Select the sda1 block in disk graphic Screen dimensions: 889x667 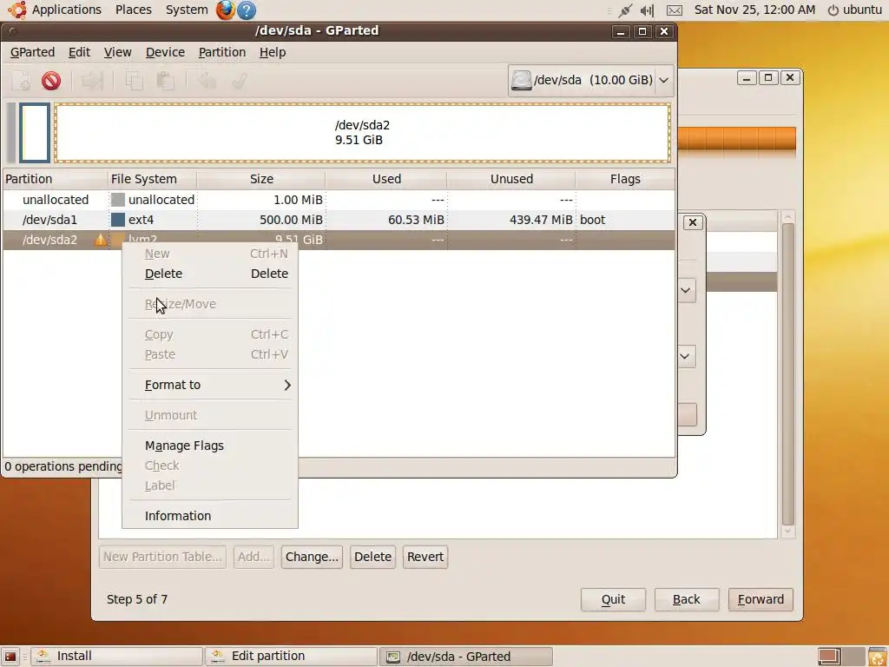(x=35, y=133)
